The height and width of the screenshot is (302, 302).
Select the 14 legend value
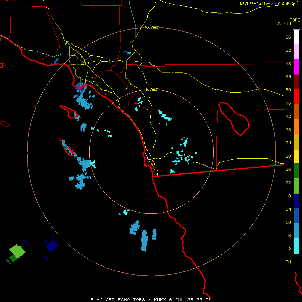pos(288,209)
